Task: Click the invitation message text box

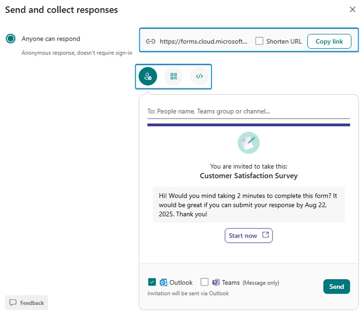Action: [249, 205]
